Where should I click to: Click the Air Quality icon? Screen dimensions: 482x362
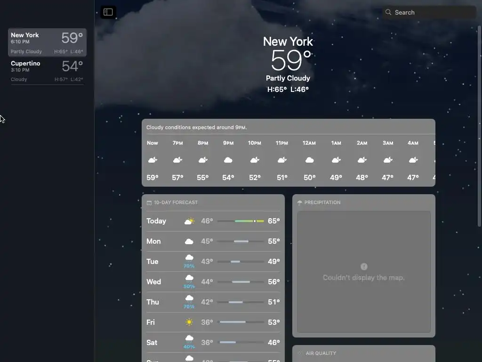(300, 353)
